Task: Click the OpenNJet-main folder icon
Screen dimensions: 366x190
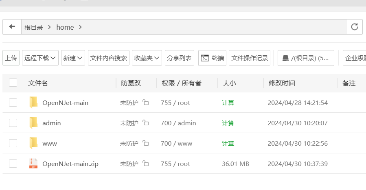Action: (x=33, y=103)
